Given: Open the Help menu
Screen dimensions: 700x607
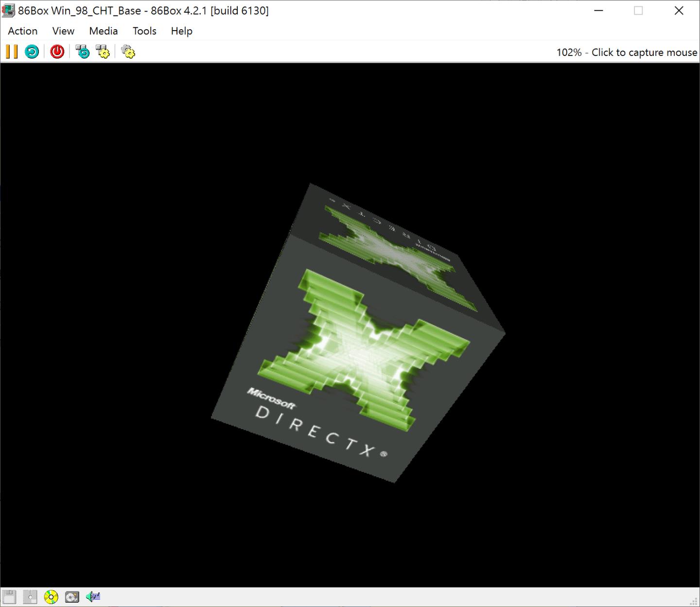Looking at the screenshot, I should pyautogui.click(x=182, y=31).
